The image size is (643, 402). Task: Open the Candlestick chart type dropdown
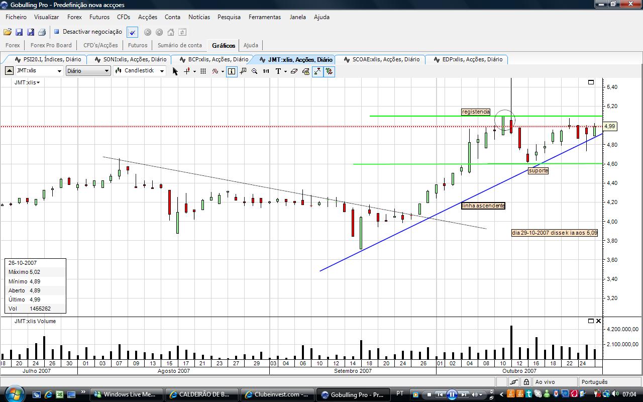(x=162, y=71)
